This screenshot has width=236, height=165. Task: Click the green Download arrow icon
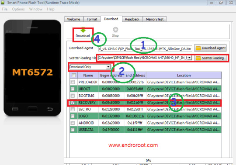pyautogui.click(x=83, y=30)
